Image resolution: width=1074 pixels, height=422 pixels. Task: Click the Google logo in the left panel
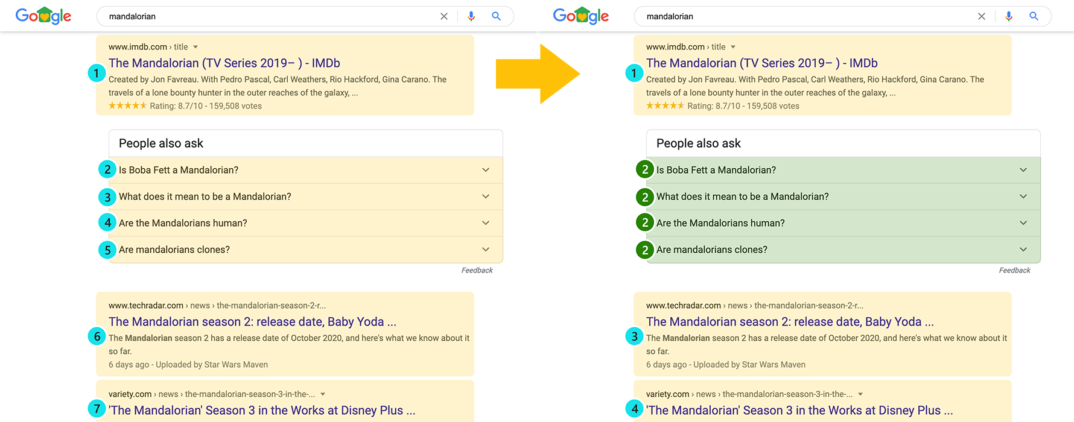click(43, 16)
